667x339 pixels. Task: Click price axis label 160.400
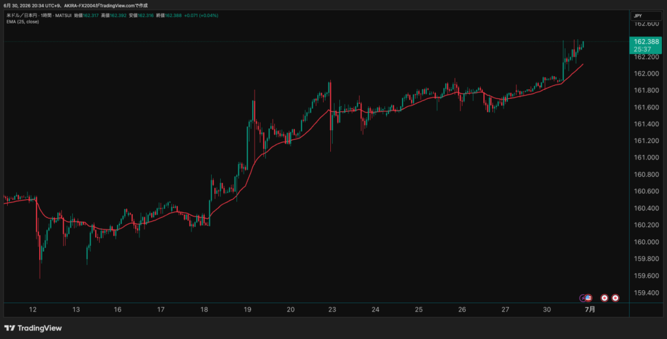[646, 208]
